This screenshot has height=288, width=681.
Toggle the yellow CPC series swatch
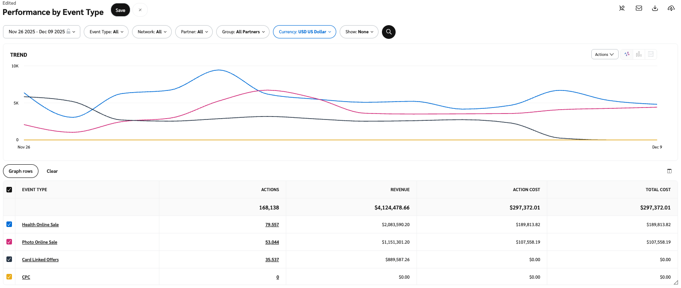click(9, 277)
